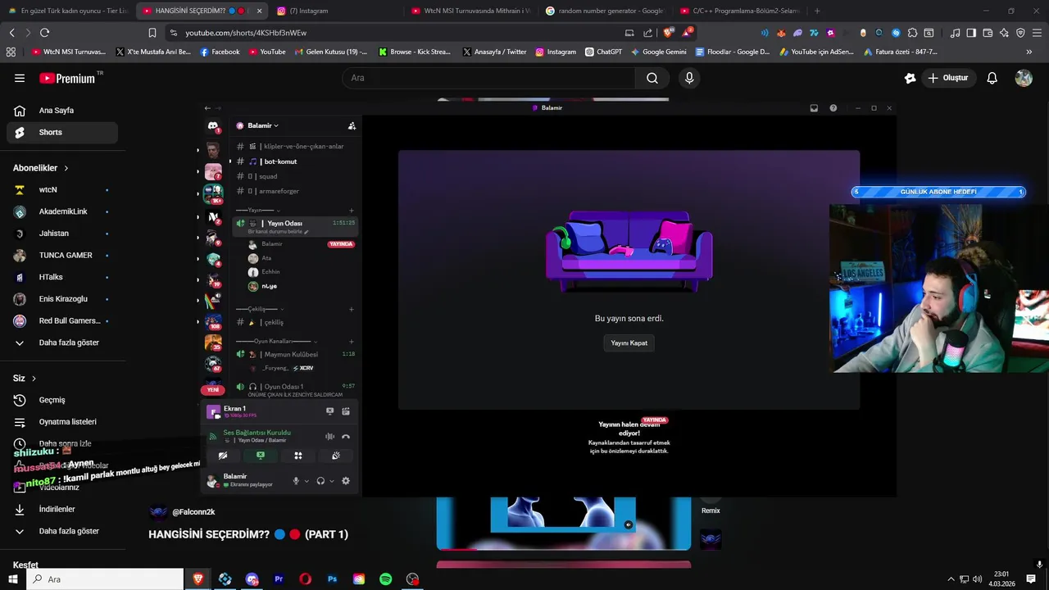Image resolution: width=1049 pixels, height=590 pixels.
Task: Stop streaming icon next to Ekran 1
Action: [330, 411]
